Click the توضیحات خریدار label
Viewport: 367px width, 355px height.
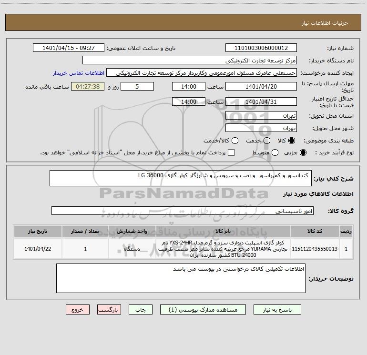331,279
